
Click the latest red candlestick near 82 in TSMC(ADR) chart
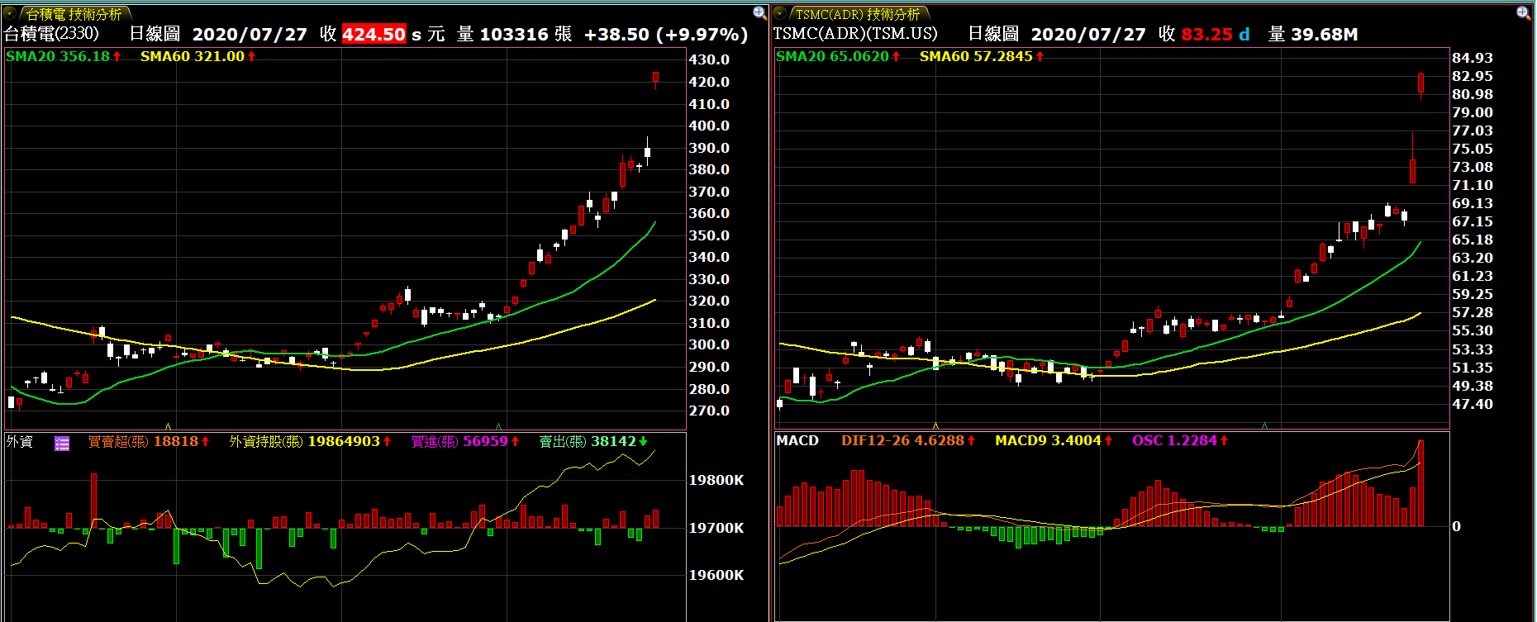point(1421,83)
